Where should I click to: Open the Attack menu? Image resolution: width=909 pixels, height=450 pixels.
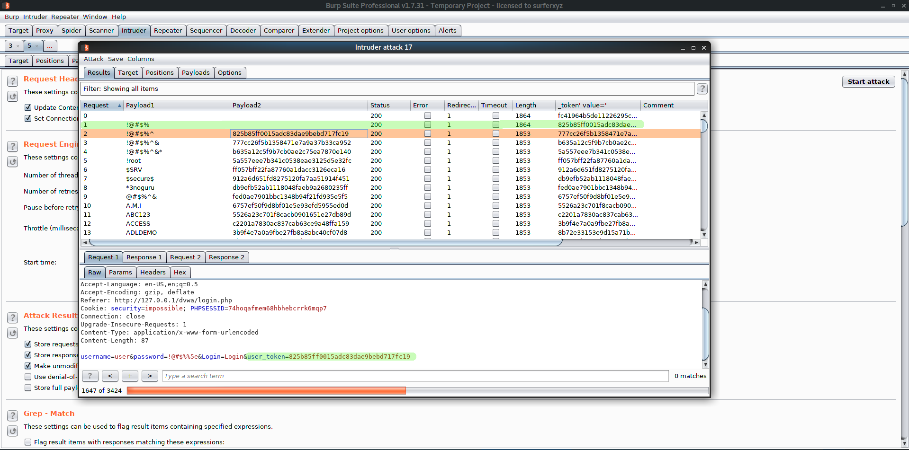pyautogui.click(x=93, y=59)
